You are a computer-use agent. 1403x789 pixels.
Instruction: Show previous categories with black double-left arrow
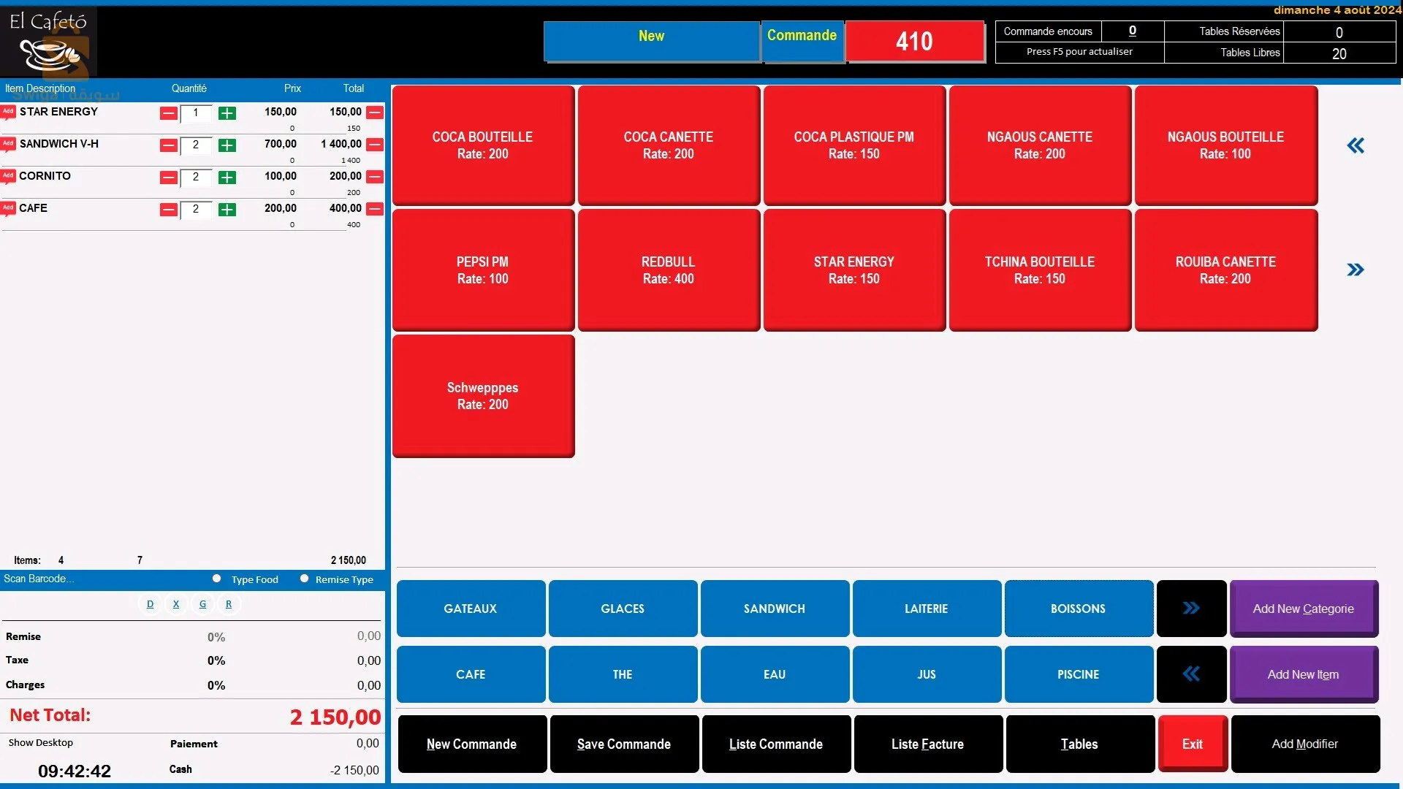pos(1191,674)
